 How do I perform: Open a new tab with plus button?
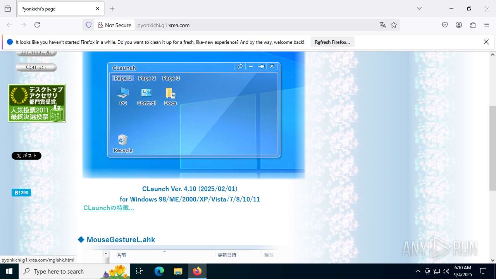tap(112, 9)
